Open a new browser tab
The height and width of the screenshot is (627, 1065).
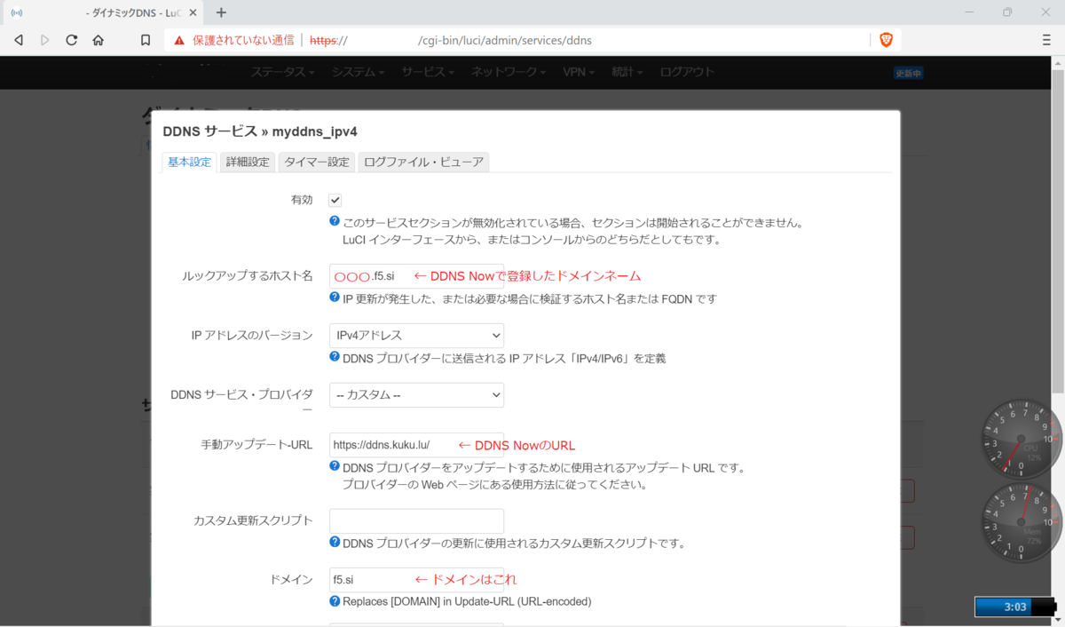[221, 12]
